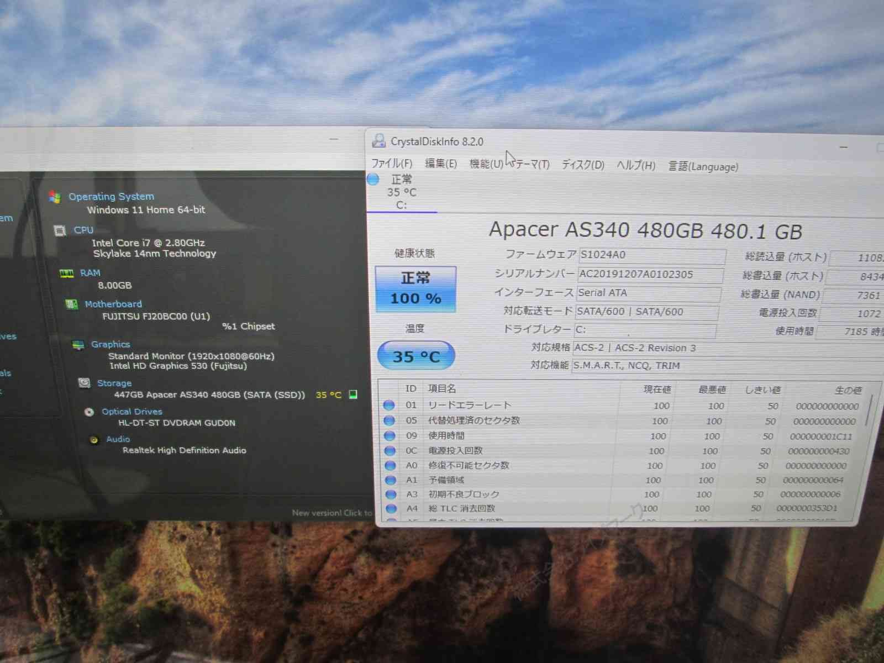Click the blue status circle above the C: drive tab
The height and width of the screenshot is (663, 884).
point(373,178)
